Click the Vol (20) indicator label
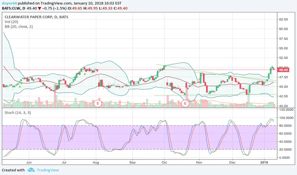Viewport: 297px width, 175px height. point(11,22)
